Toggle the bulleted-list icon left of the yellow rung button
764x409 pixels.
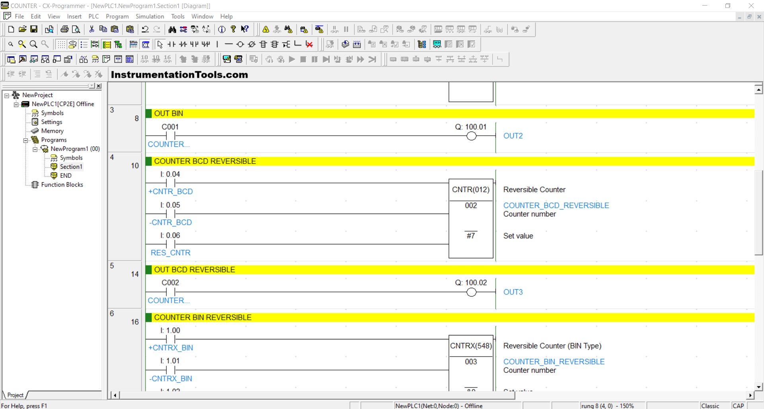pos(84,44)
